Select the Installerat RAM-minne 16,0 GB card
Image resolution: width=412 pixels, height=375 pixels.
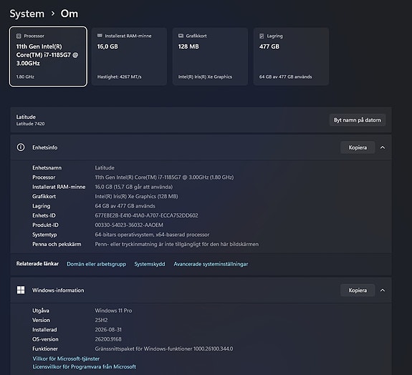[129, 57]
